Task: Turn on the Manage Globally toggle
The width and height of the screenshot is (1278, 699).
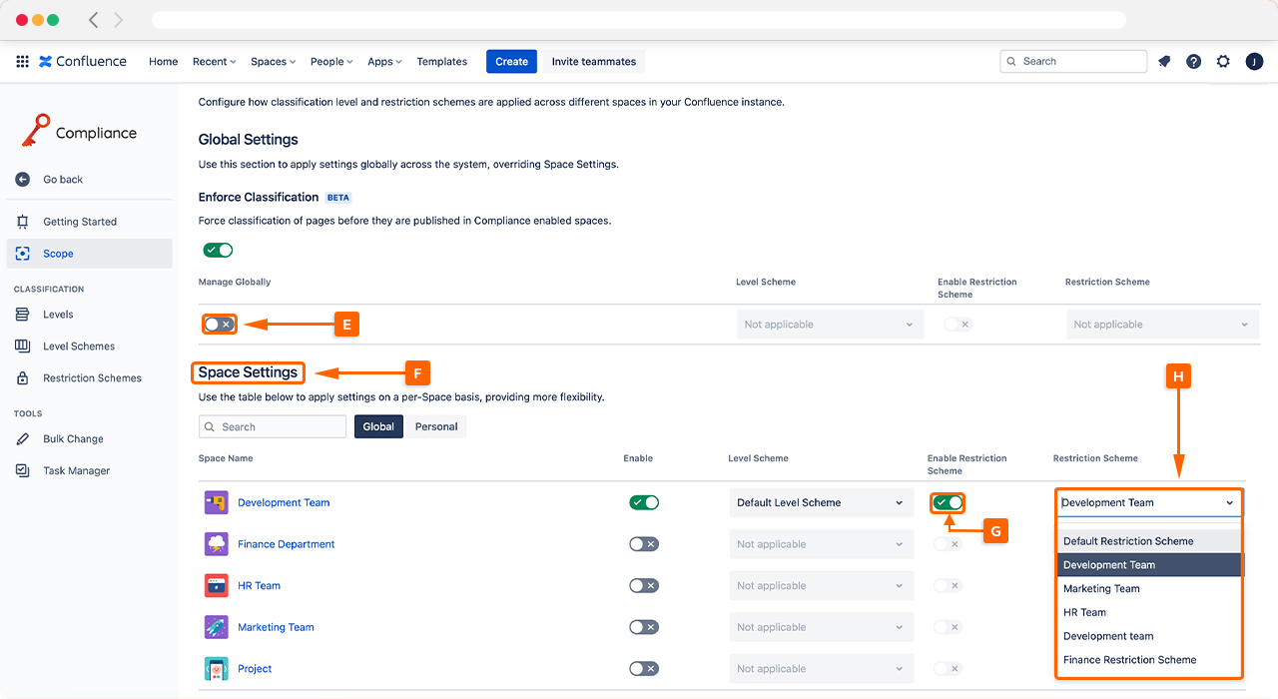Action: tap(218, 325)
